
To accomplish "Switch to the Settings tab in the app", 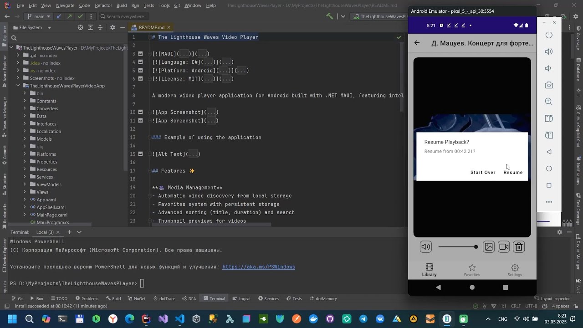I will 515,270.
